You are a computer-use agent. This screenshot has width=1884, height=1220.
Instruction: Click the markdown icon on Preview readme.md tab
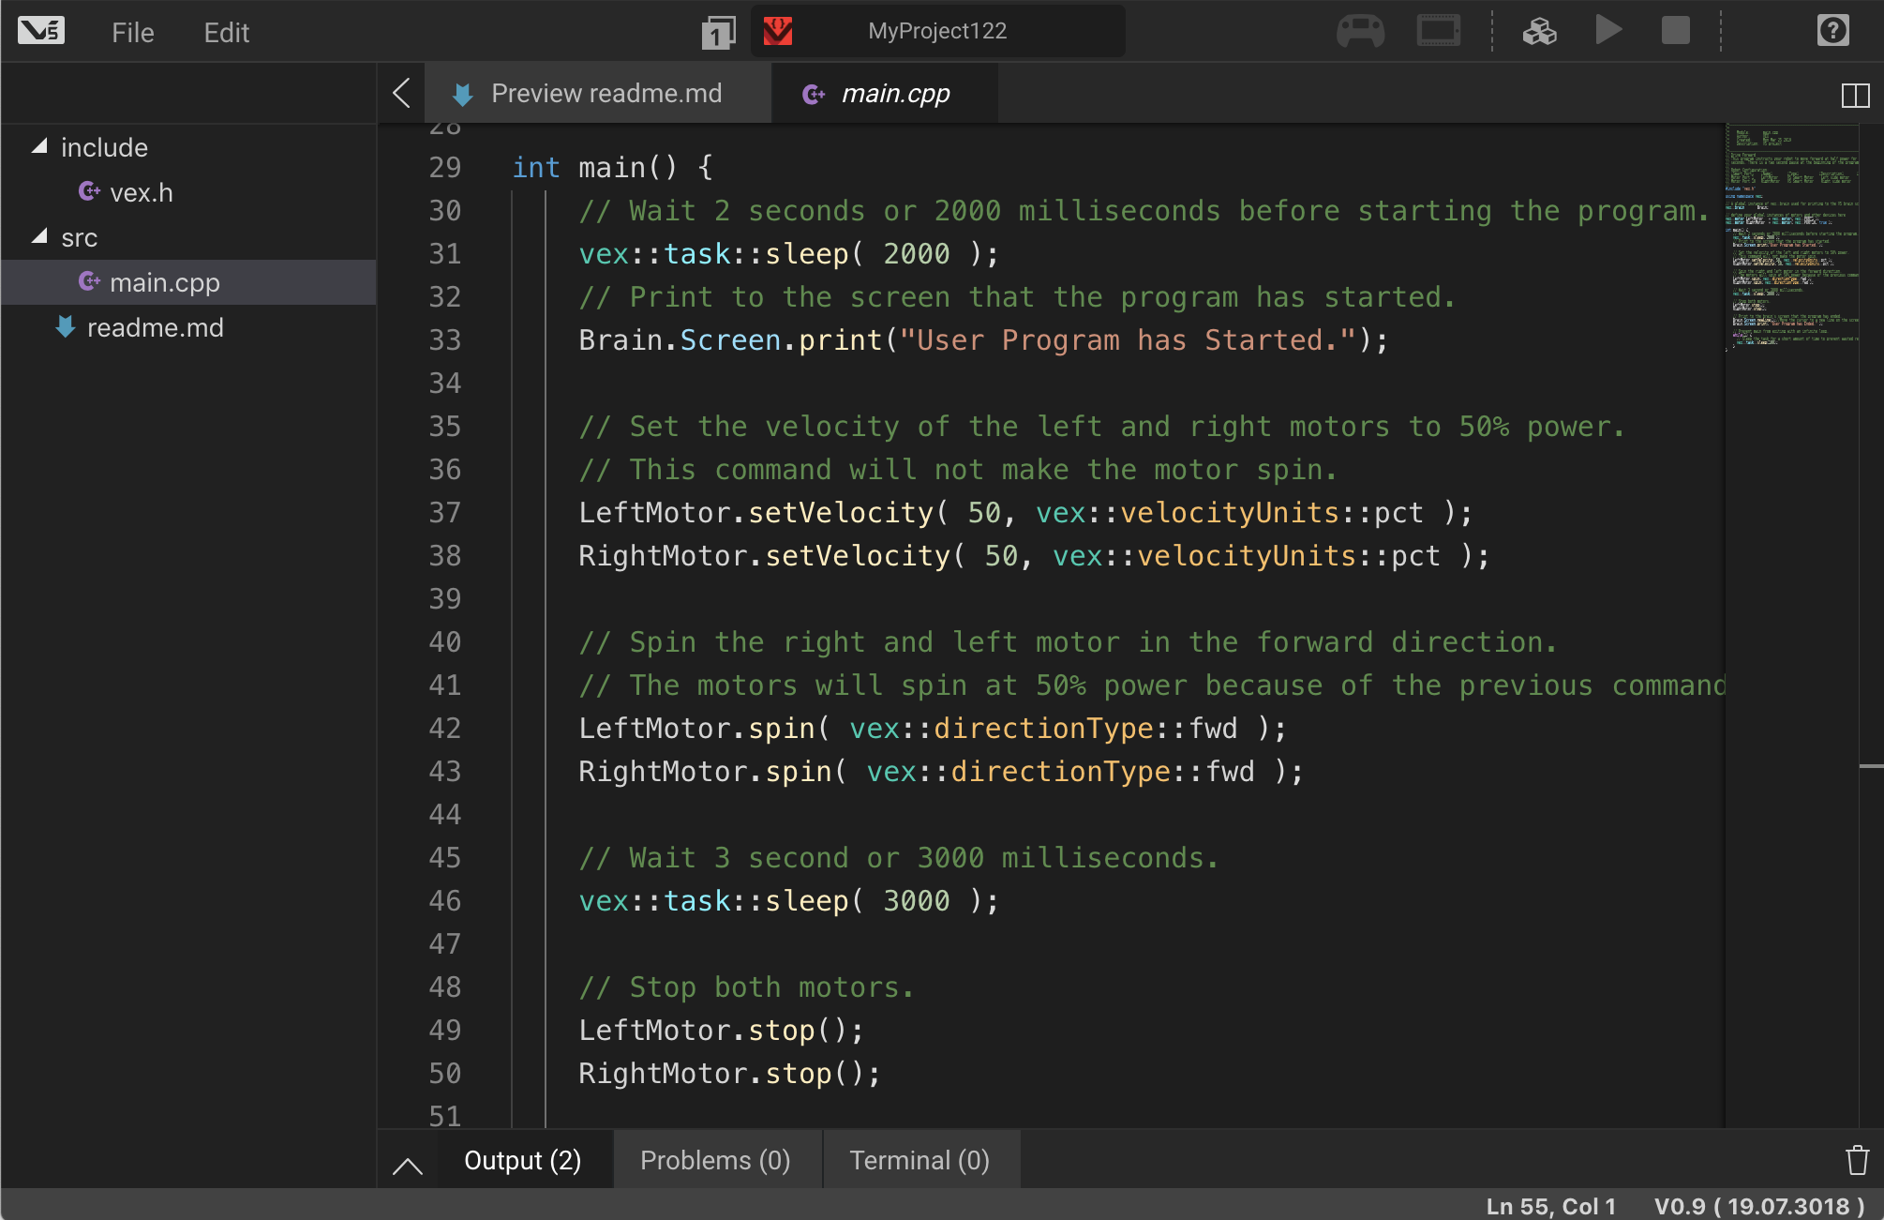[x=462, y=94]
